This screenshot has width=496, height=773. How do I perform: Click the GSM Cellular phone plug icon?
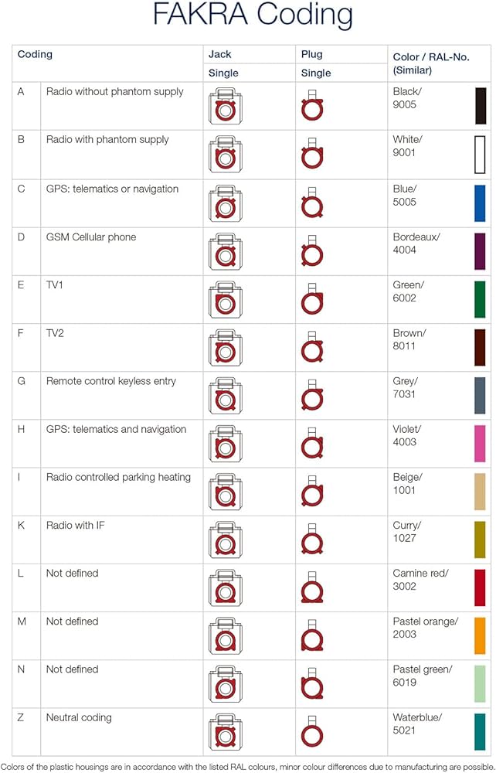(x=312, y=252)
